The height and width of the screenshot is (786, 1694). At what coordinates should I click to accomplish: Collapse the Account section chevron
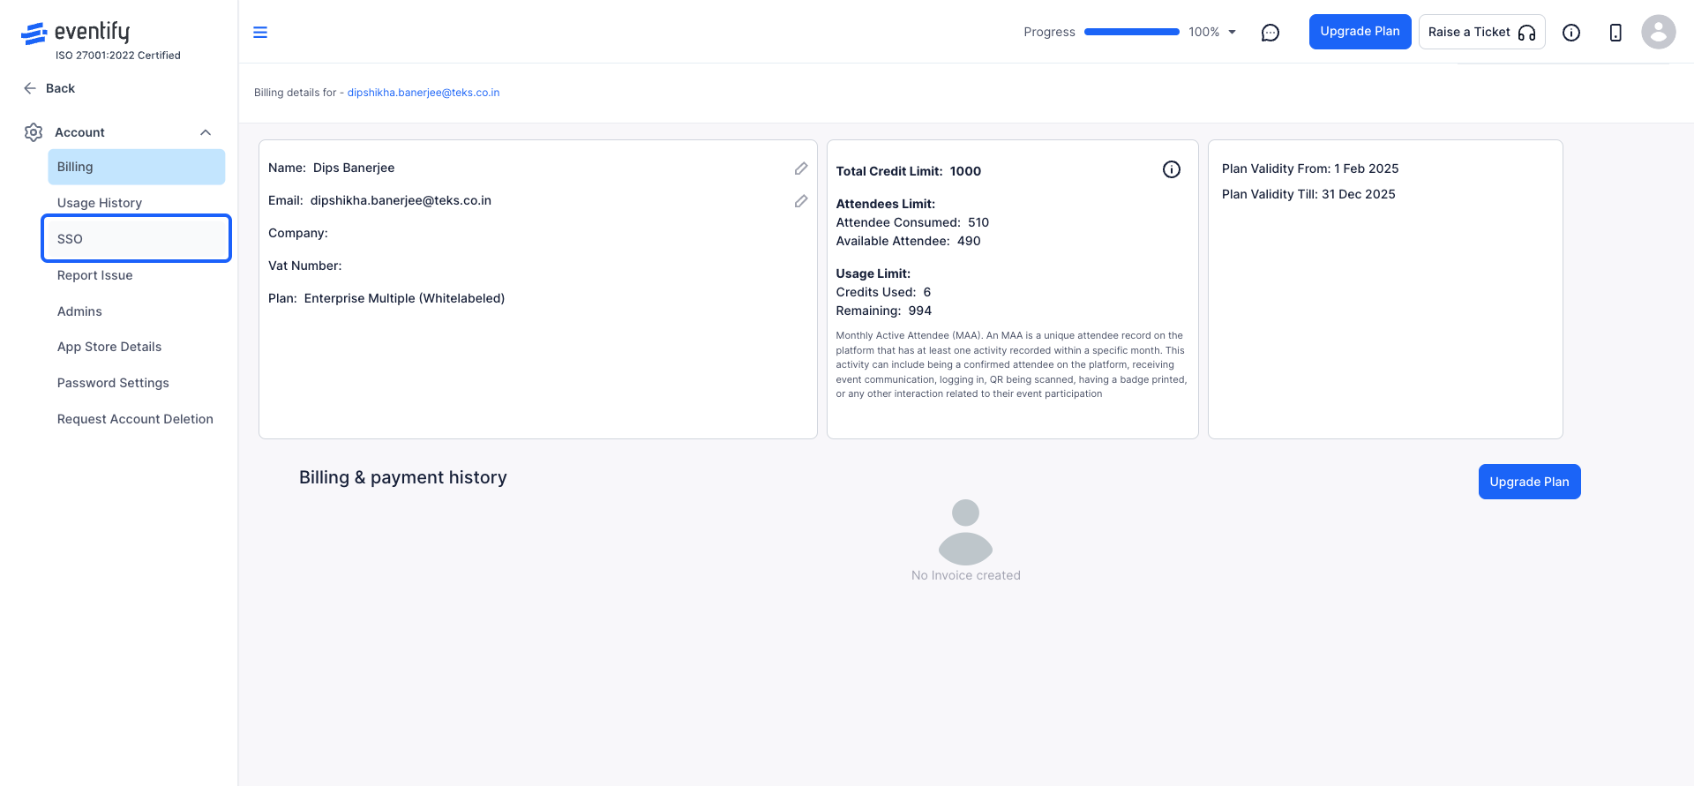pyautogui.click(x=206, y=132)
